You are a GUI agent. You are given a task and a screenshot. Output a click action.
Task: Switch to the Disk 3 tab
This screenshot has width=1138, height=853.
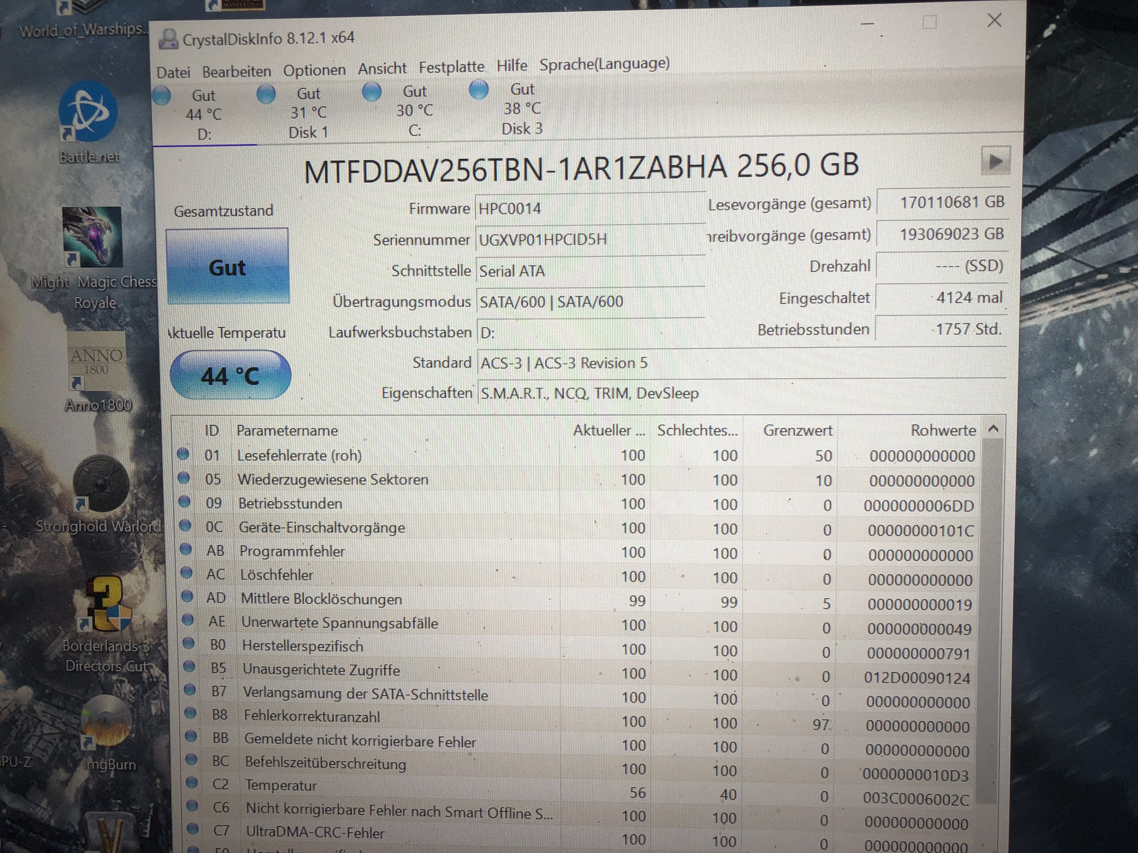522,108
